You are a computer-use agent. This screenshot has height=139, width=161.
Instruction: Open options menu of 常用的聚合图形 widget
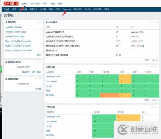coord(36,62)
